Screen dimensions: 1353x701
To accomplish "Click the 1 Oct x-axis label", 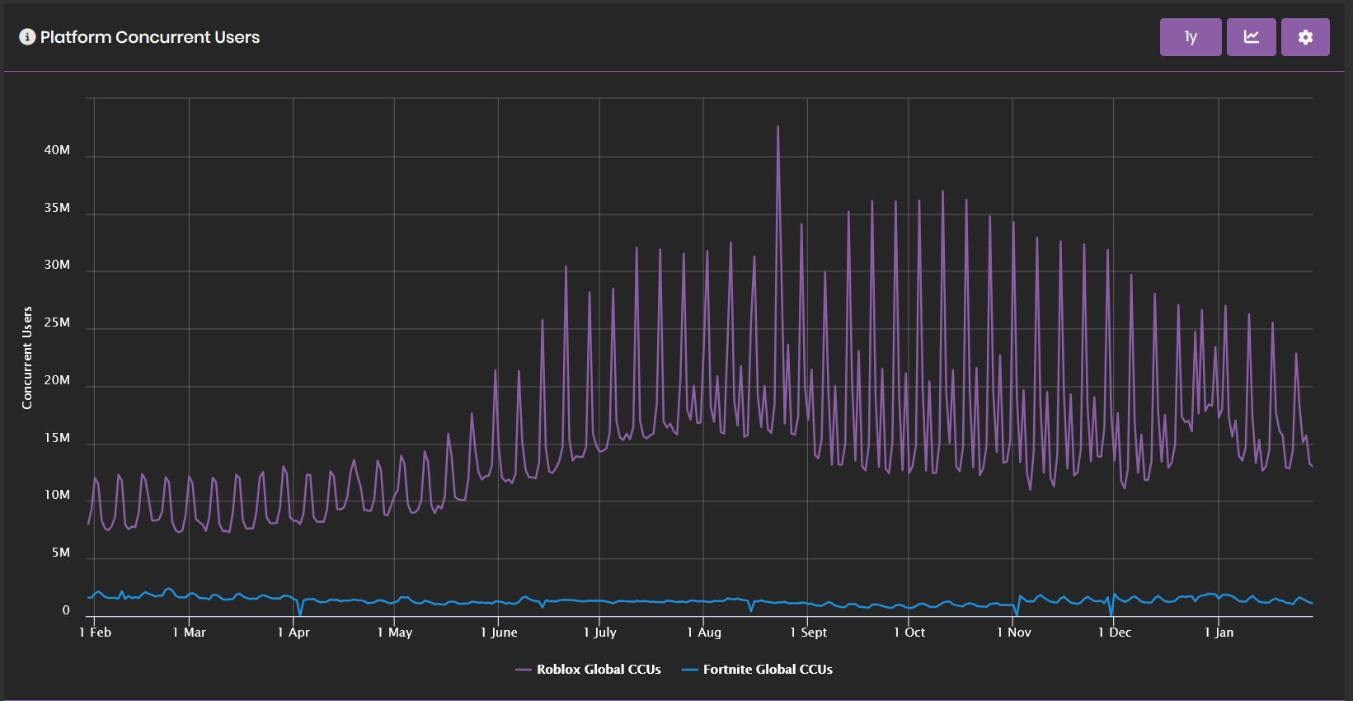I will coord(909,632).
